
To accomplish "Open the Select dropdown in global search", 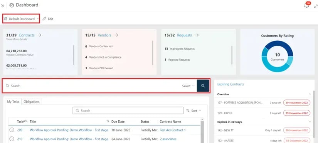I will click(x=188, y=86).
